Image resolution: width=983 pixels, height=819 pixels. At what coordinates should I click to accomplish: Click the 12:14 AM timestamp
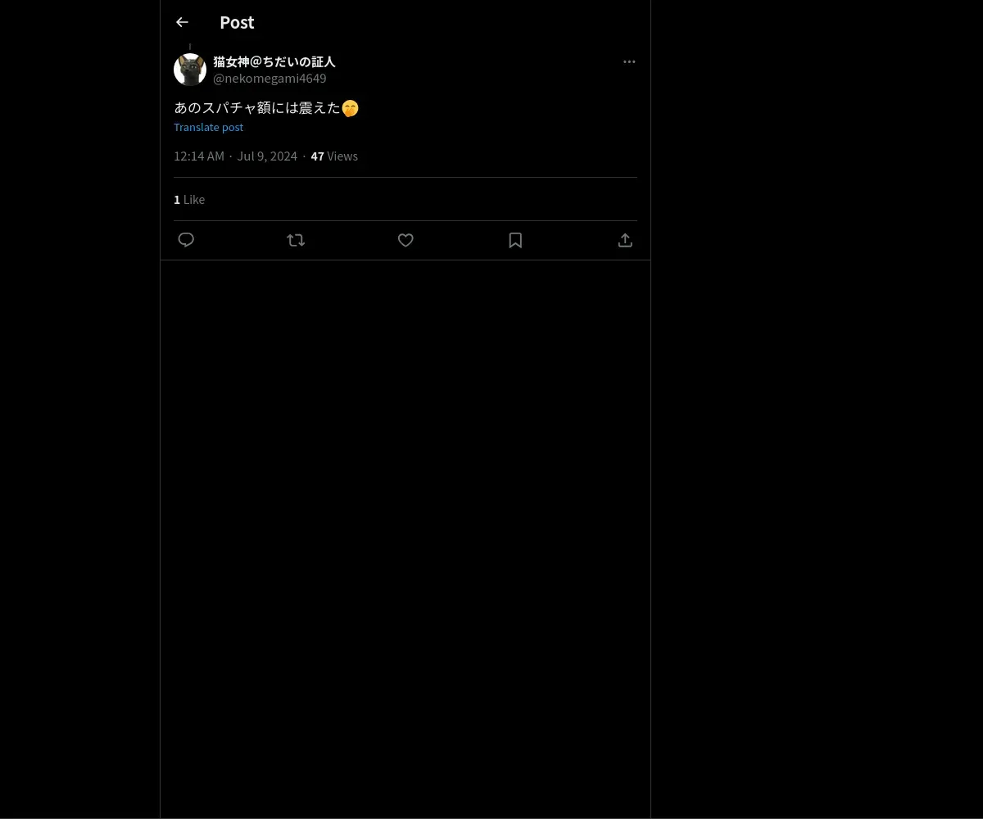199,156
